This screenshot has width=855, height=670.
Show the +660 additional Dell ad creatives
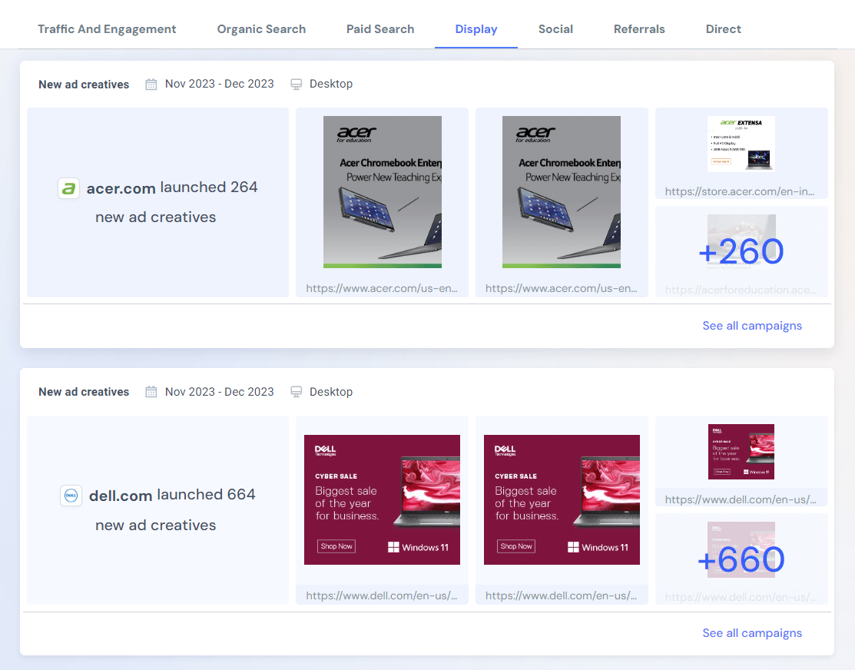point(741,559)
